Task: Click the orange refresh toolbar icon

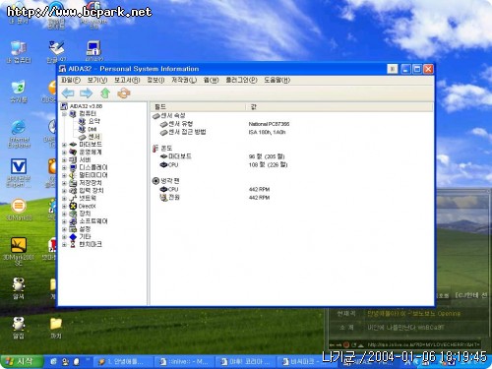Action: 124,93
